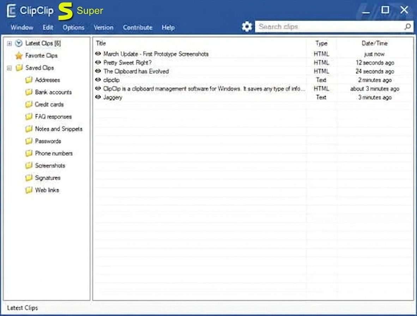Open the Window menu
The width and height of the screenshot is (417, 316).
tap(22, 28)
